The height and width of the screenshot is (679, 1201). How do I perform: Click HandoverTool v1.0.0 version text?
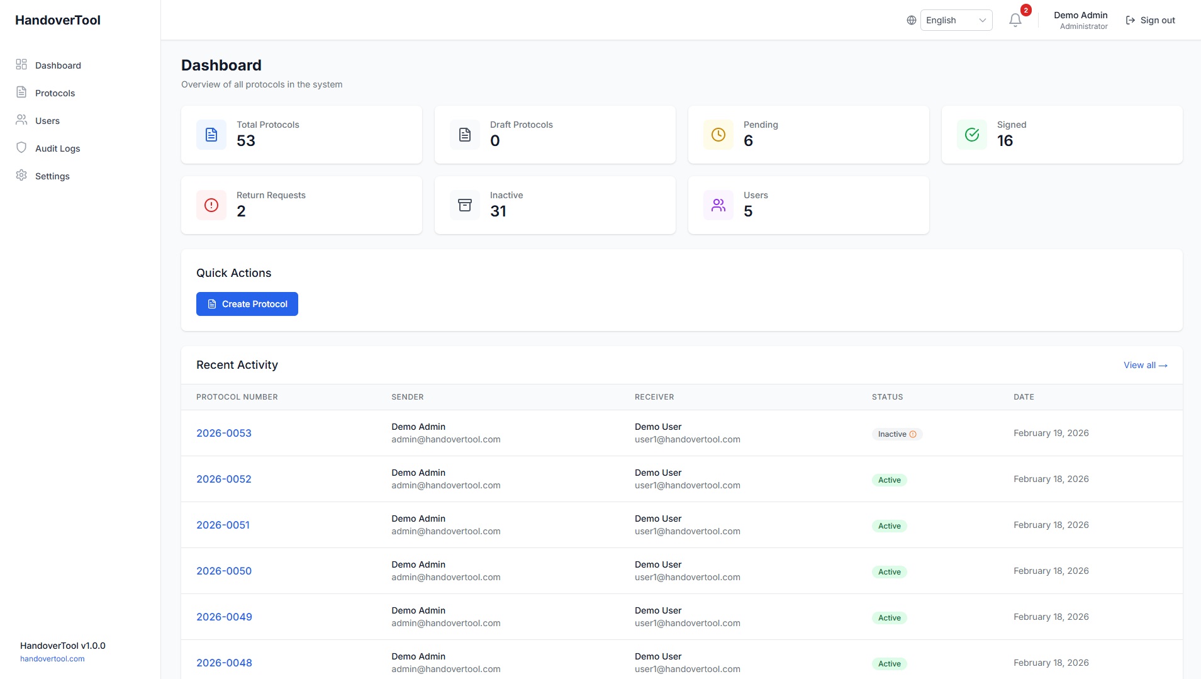(x=63, y=646)
